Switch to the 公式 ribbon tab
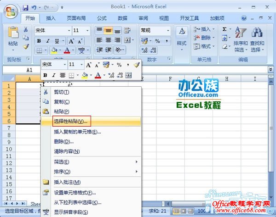 pos(102,18)
